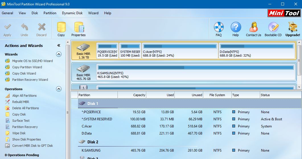Show Disk Properties from Operations

pos(26,139)
